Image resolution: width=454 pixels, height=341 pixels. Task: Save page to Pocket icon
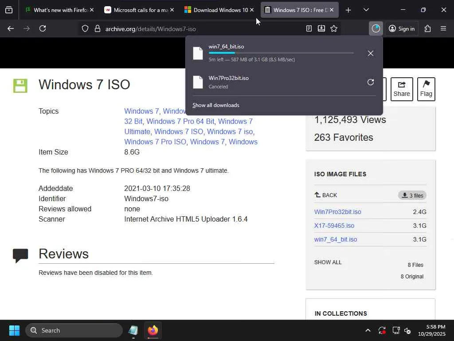[321, 28]
